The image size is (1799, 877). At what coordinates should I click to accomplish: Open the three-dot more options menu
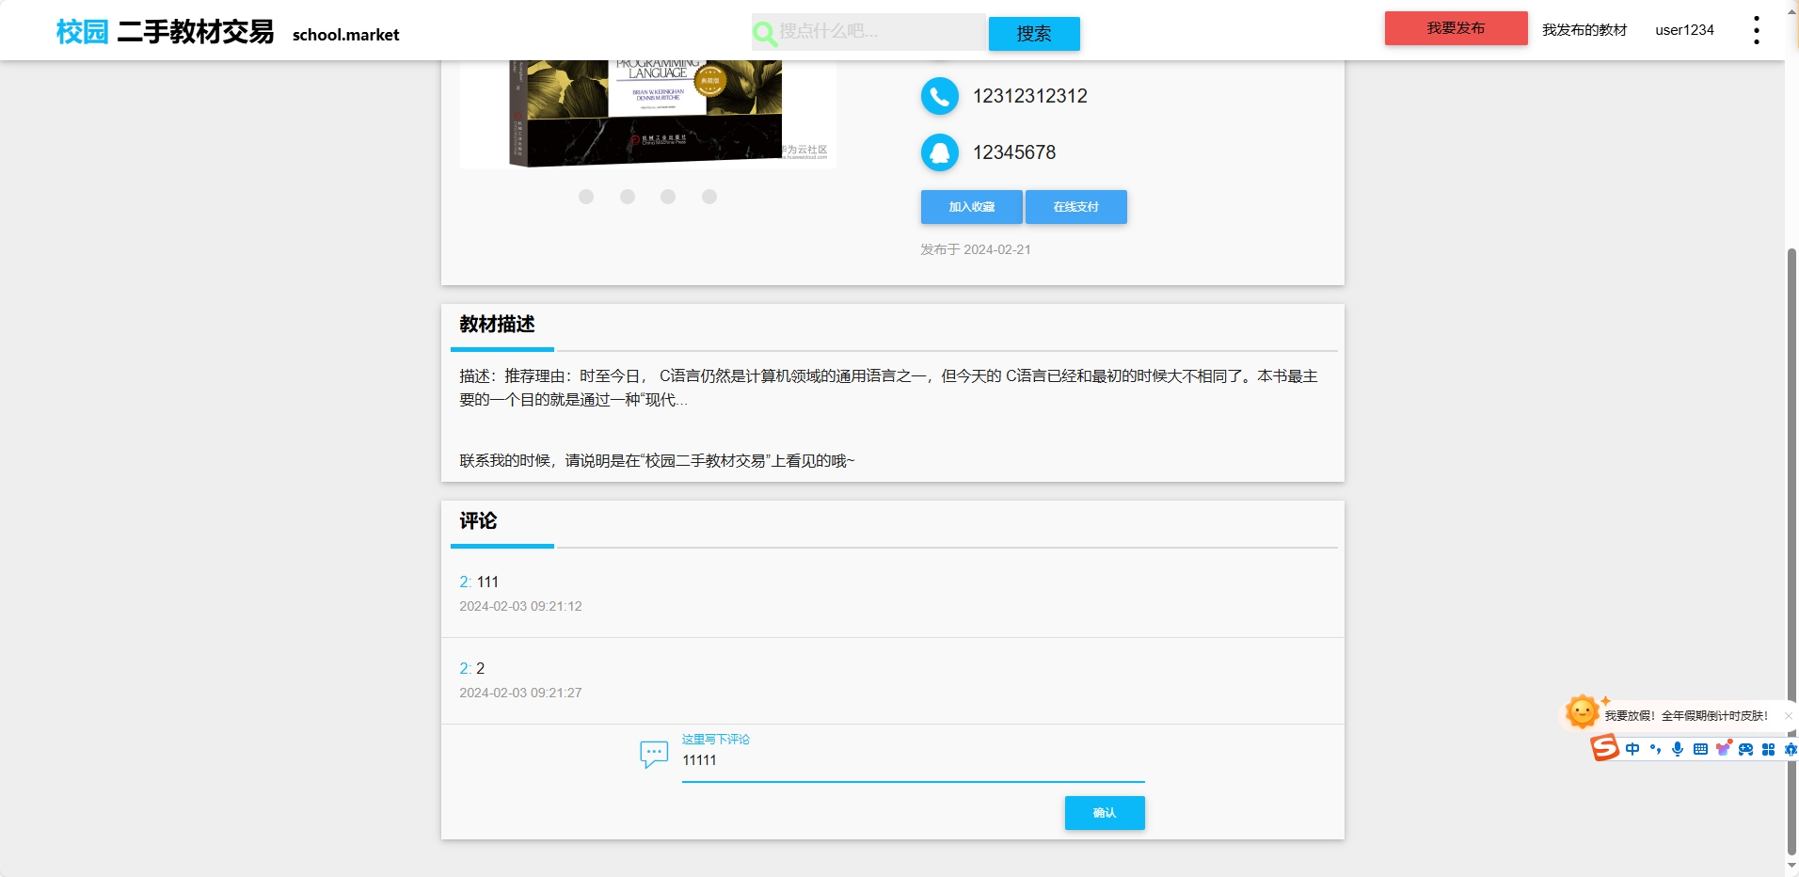(1756, 30)
